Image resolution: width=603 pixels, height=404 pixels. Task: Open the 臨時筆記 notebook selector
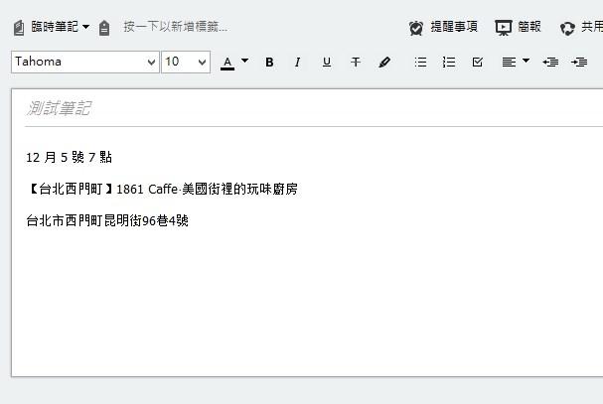(52, 27)
